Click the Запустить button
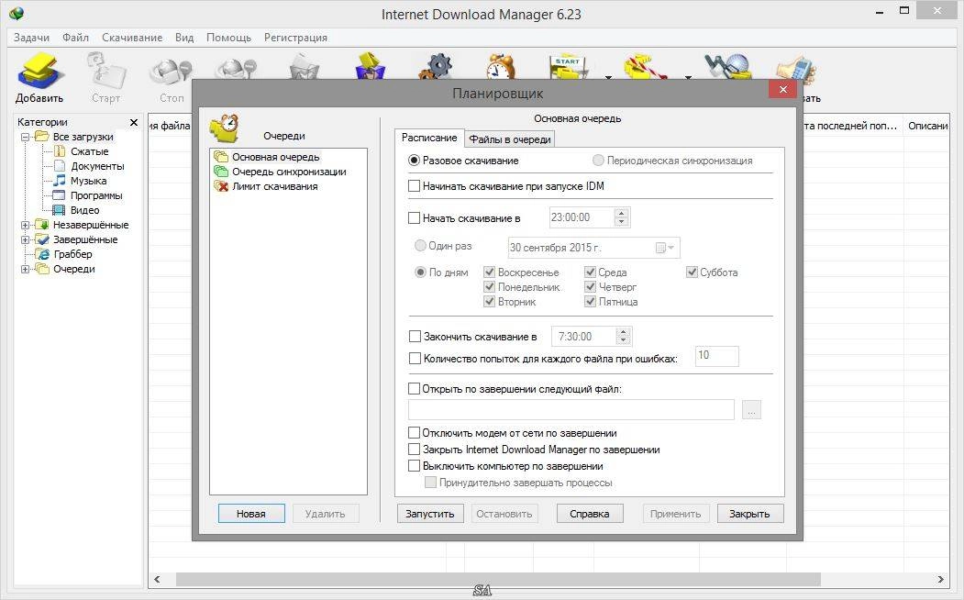 tap(430, 514)
